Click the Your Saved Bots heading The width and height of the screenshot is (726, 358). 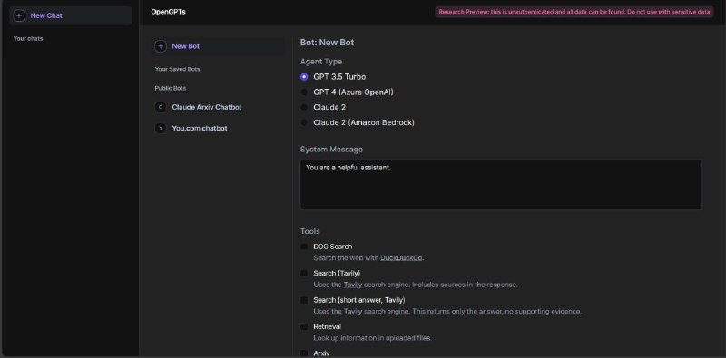click(177, 69)
